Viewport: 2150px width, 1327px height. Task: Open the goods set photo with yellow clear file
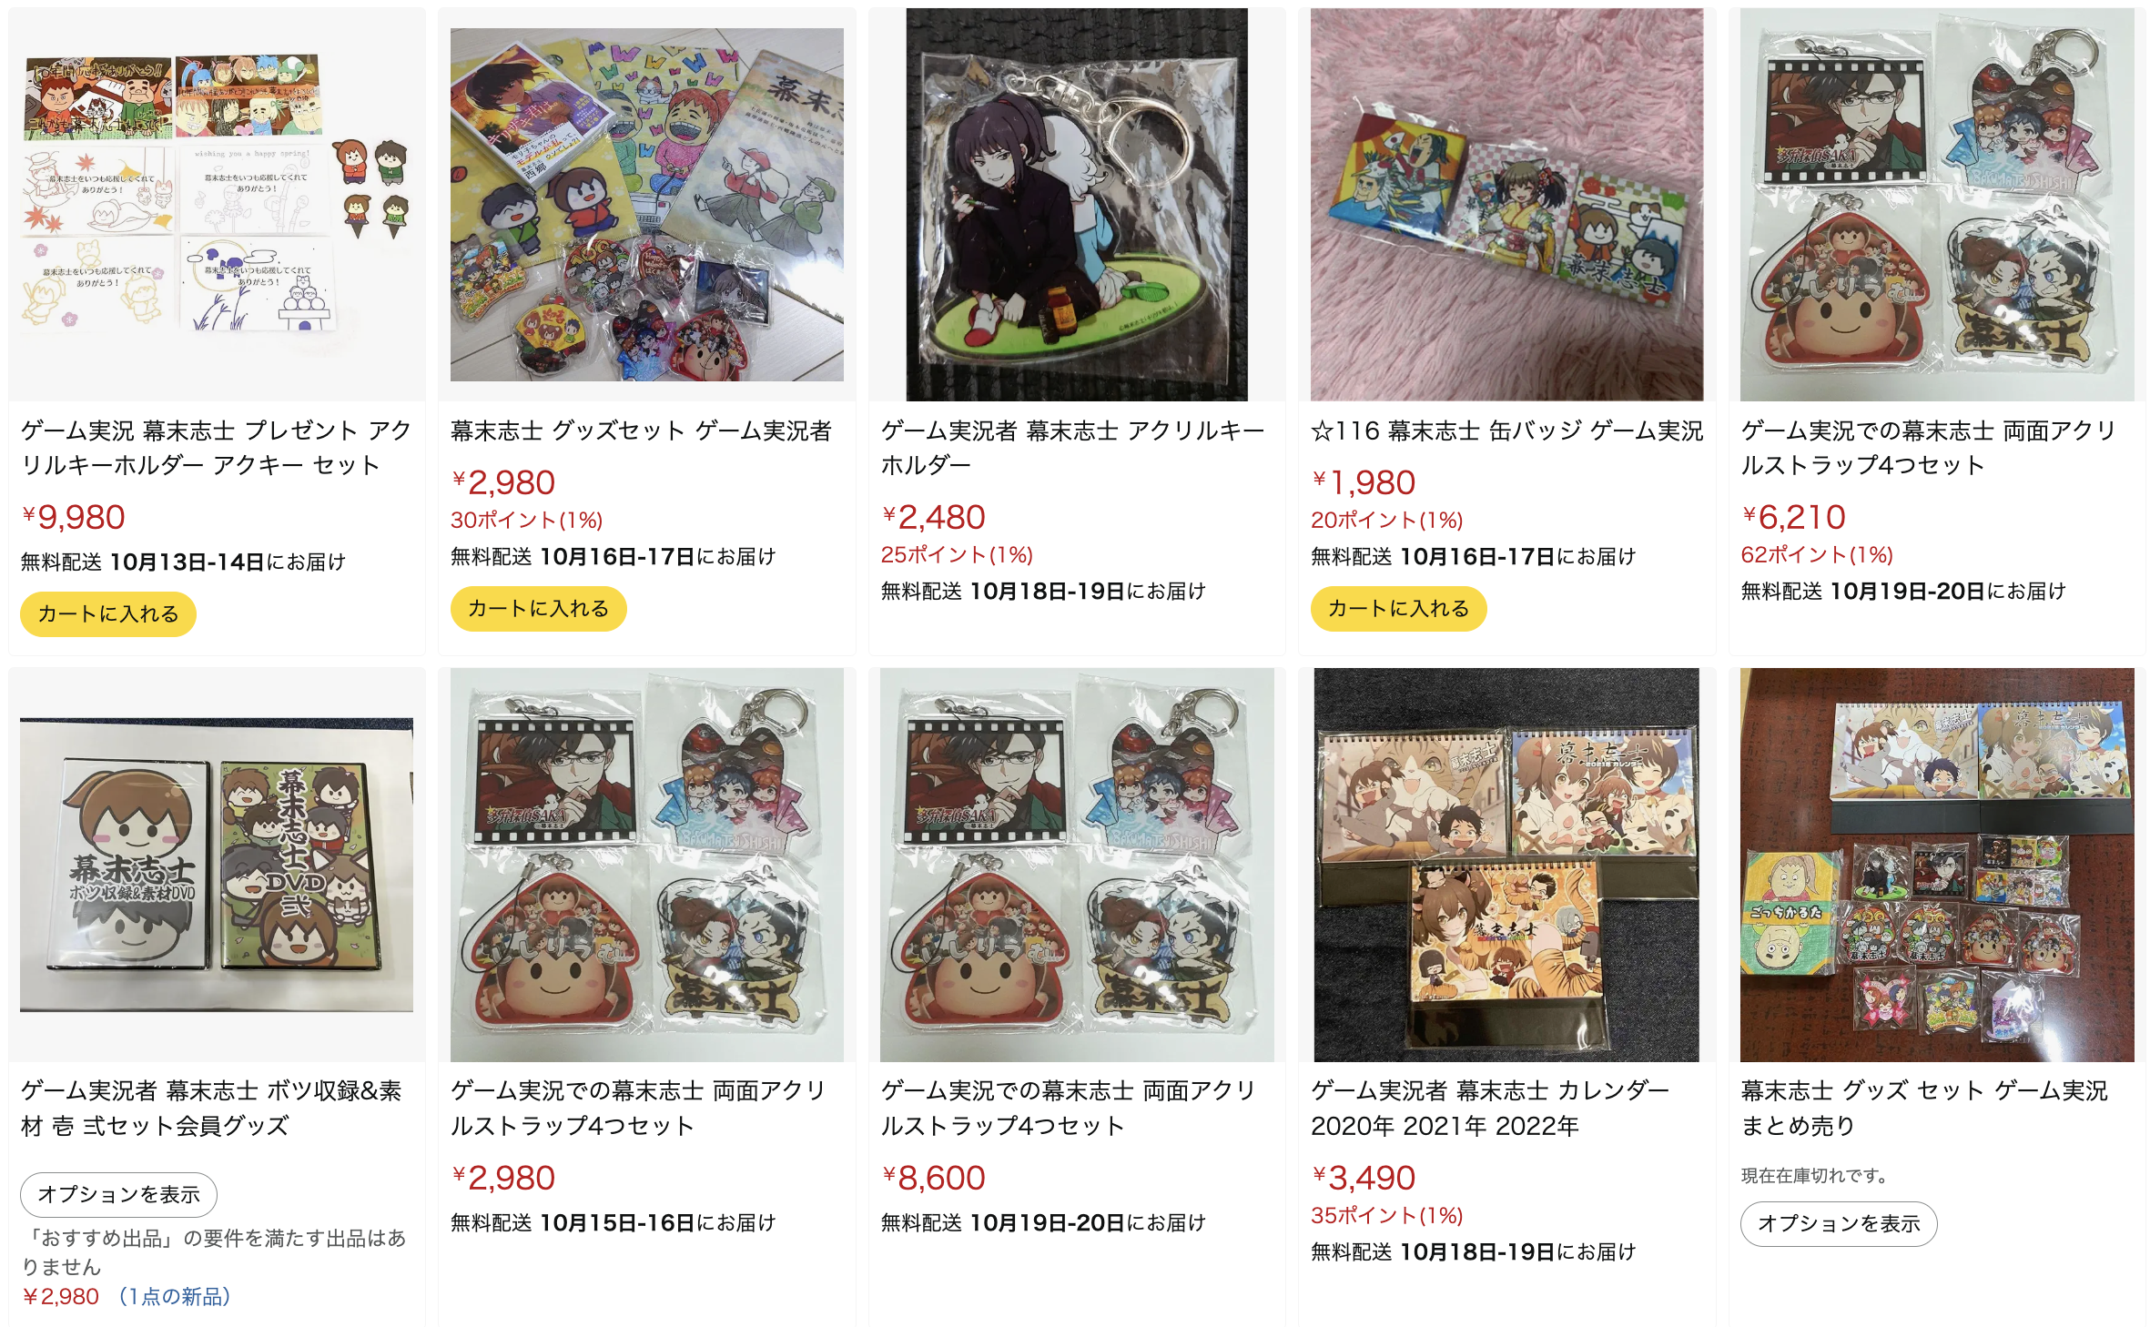pos(647,205)
